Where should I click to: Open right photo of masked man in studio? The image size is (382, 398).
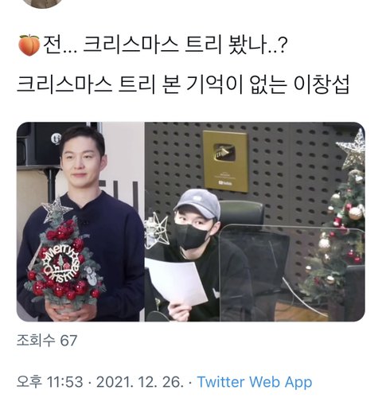click(x=255, y=221)
